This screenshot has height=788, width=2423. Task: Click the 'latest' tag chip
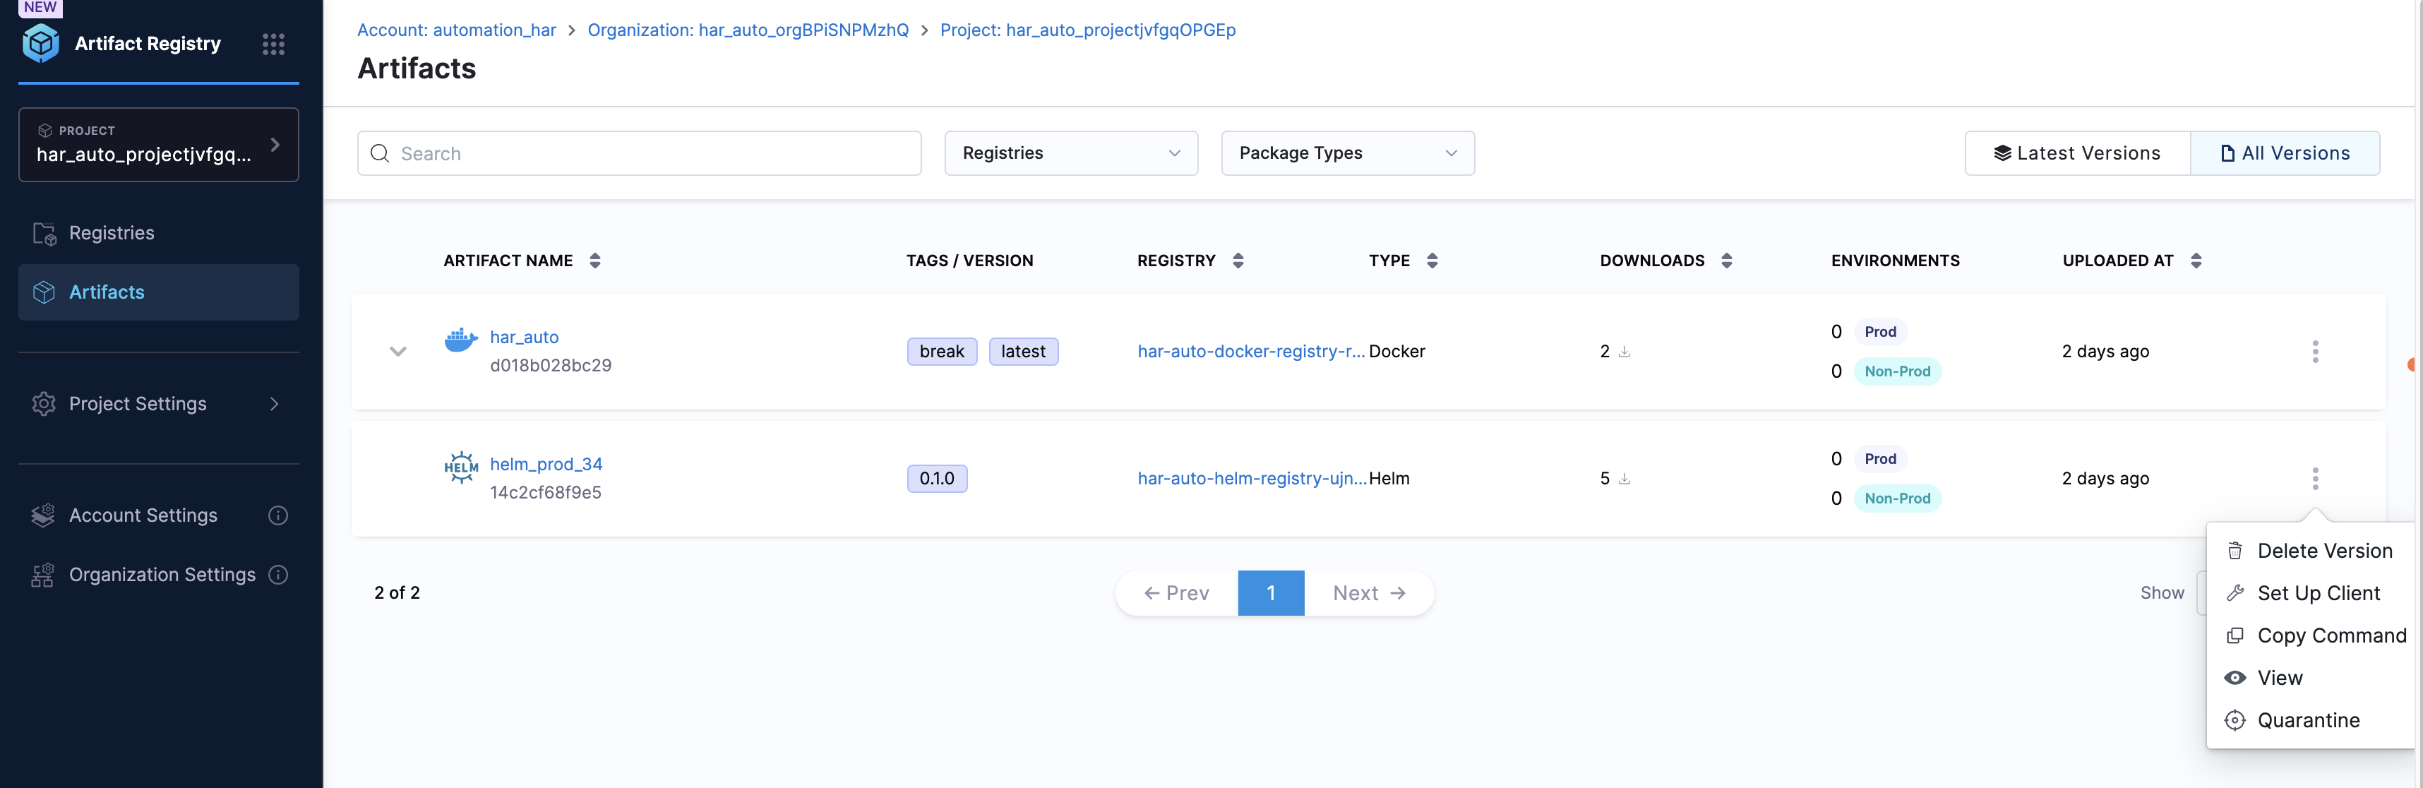click(1022, 352)
